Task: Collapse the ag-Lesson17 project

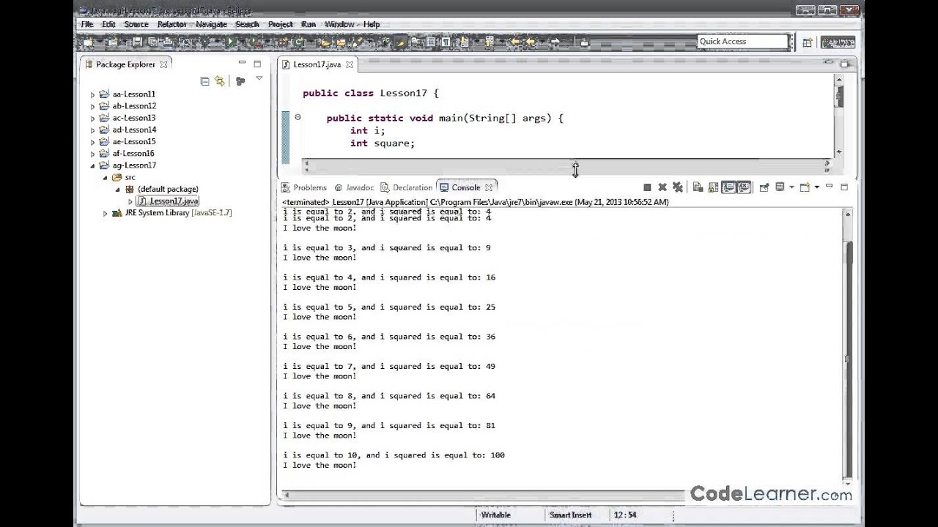Action: (92, 165)
